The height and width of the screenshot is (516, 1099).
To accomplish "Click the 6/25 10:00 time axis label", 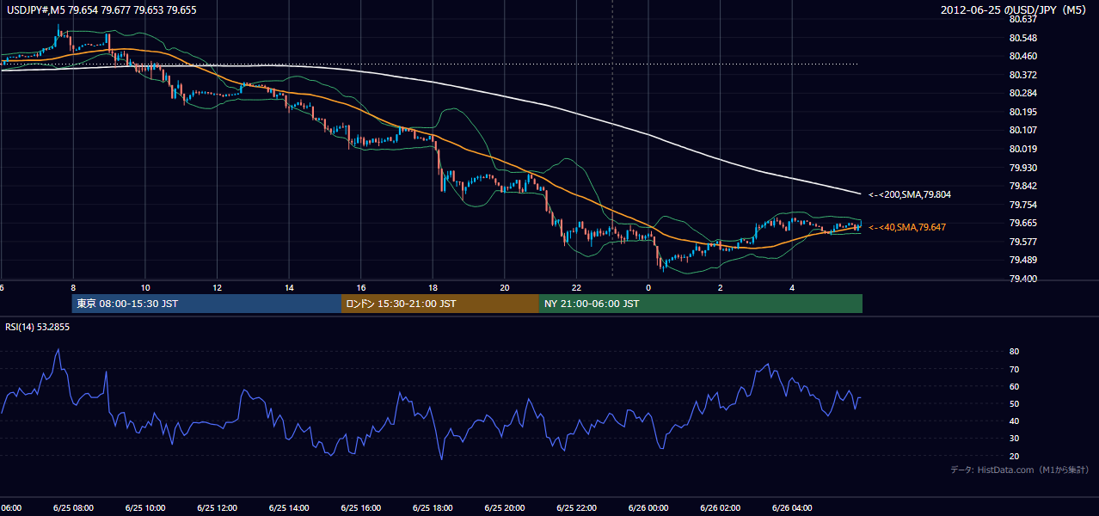I will point(144,507).
